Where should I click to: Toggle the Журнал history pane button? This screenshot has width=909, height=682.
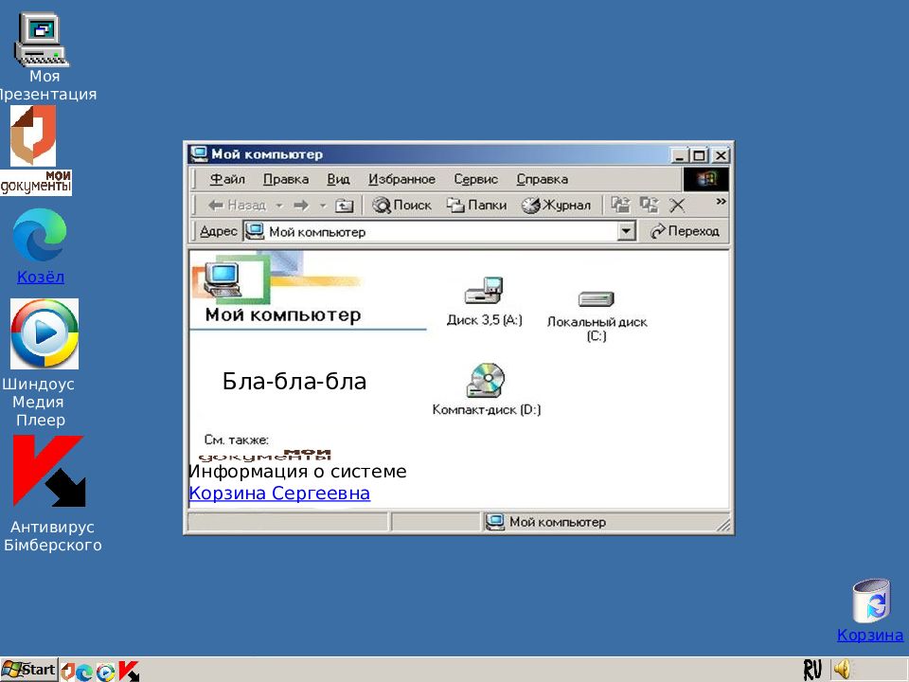[x=556, y=206]
